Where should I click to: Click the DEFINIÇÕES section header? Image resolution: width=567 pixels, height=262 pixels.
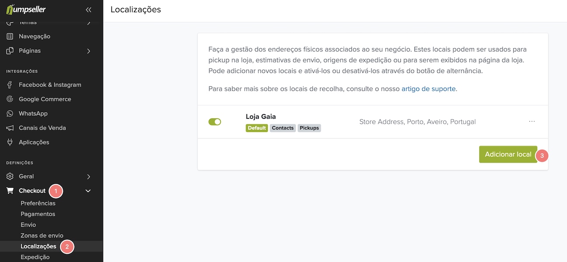pos(20,163)
